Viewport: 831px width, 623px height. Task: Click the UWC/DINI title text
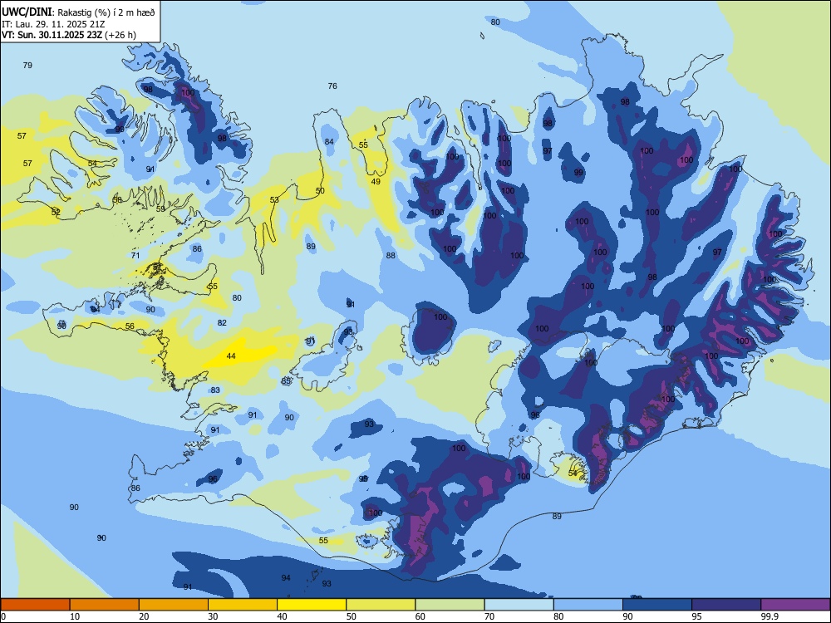27,12
